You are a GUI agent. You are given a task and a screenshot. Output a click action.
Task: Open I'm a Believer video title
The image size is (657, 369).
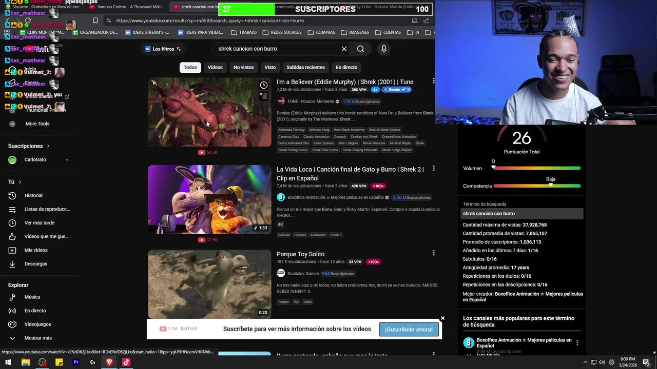pos(345,81)
